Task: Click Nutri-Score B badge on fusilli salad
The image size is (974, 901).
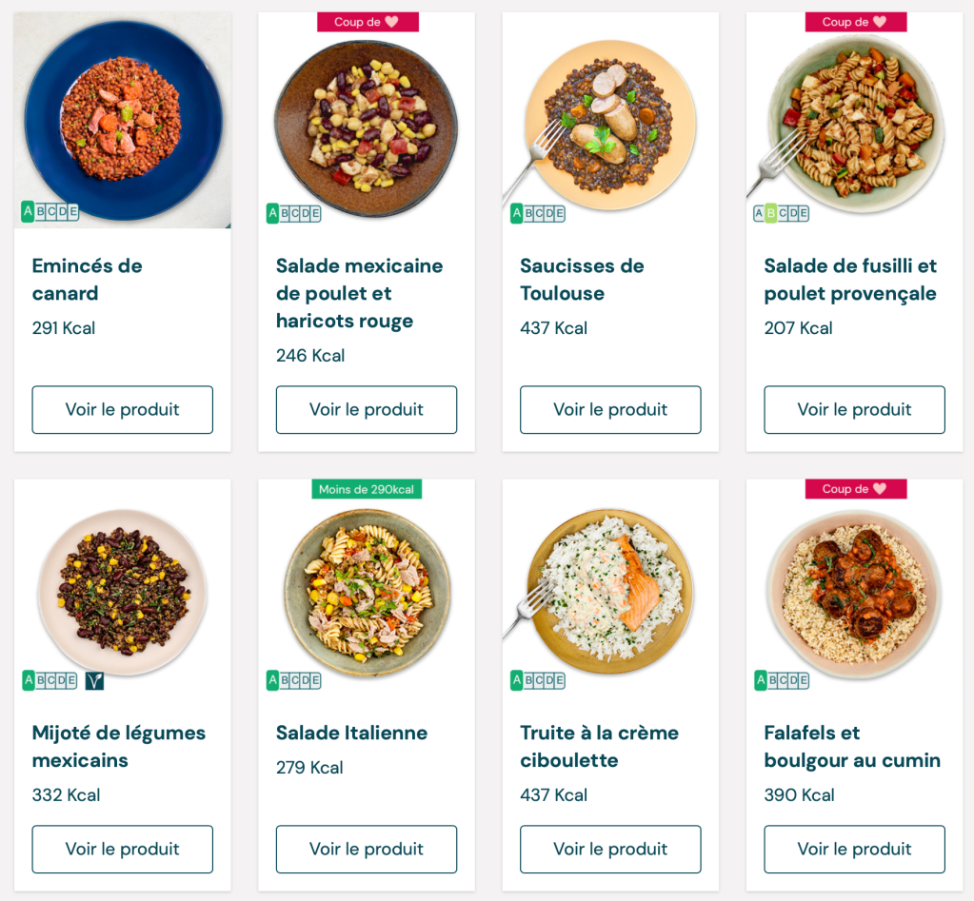Action: [781, 213]
